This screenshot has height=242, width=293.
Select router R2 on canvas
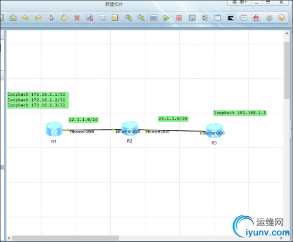130,128
